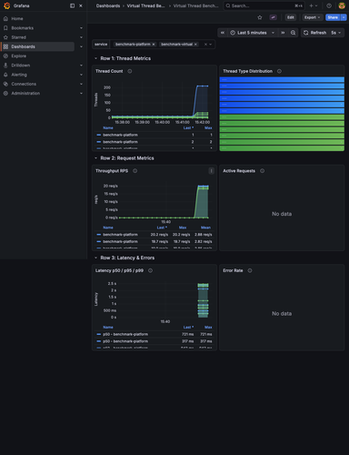Open Explore from the sidebar
Screen dimensions: 349x455
point(19,56)
